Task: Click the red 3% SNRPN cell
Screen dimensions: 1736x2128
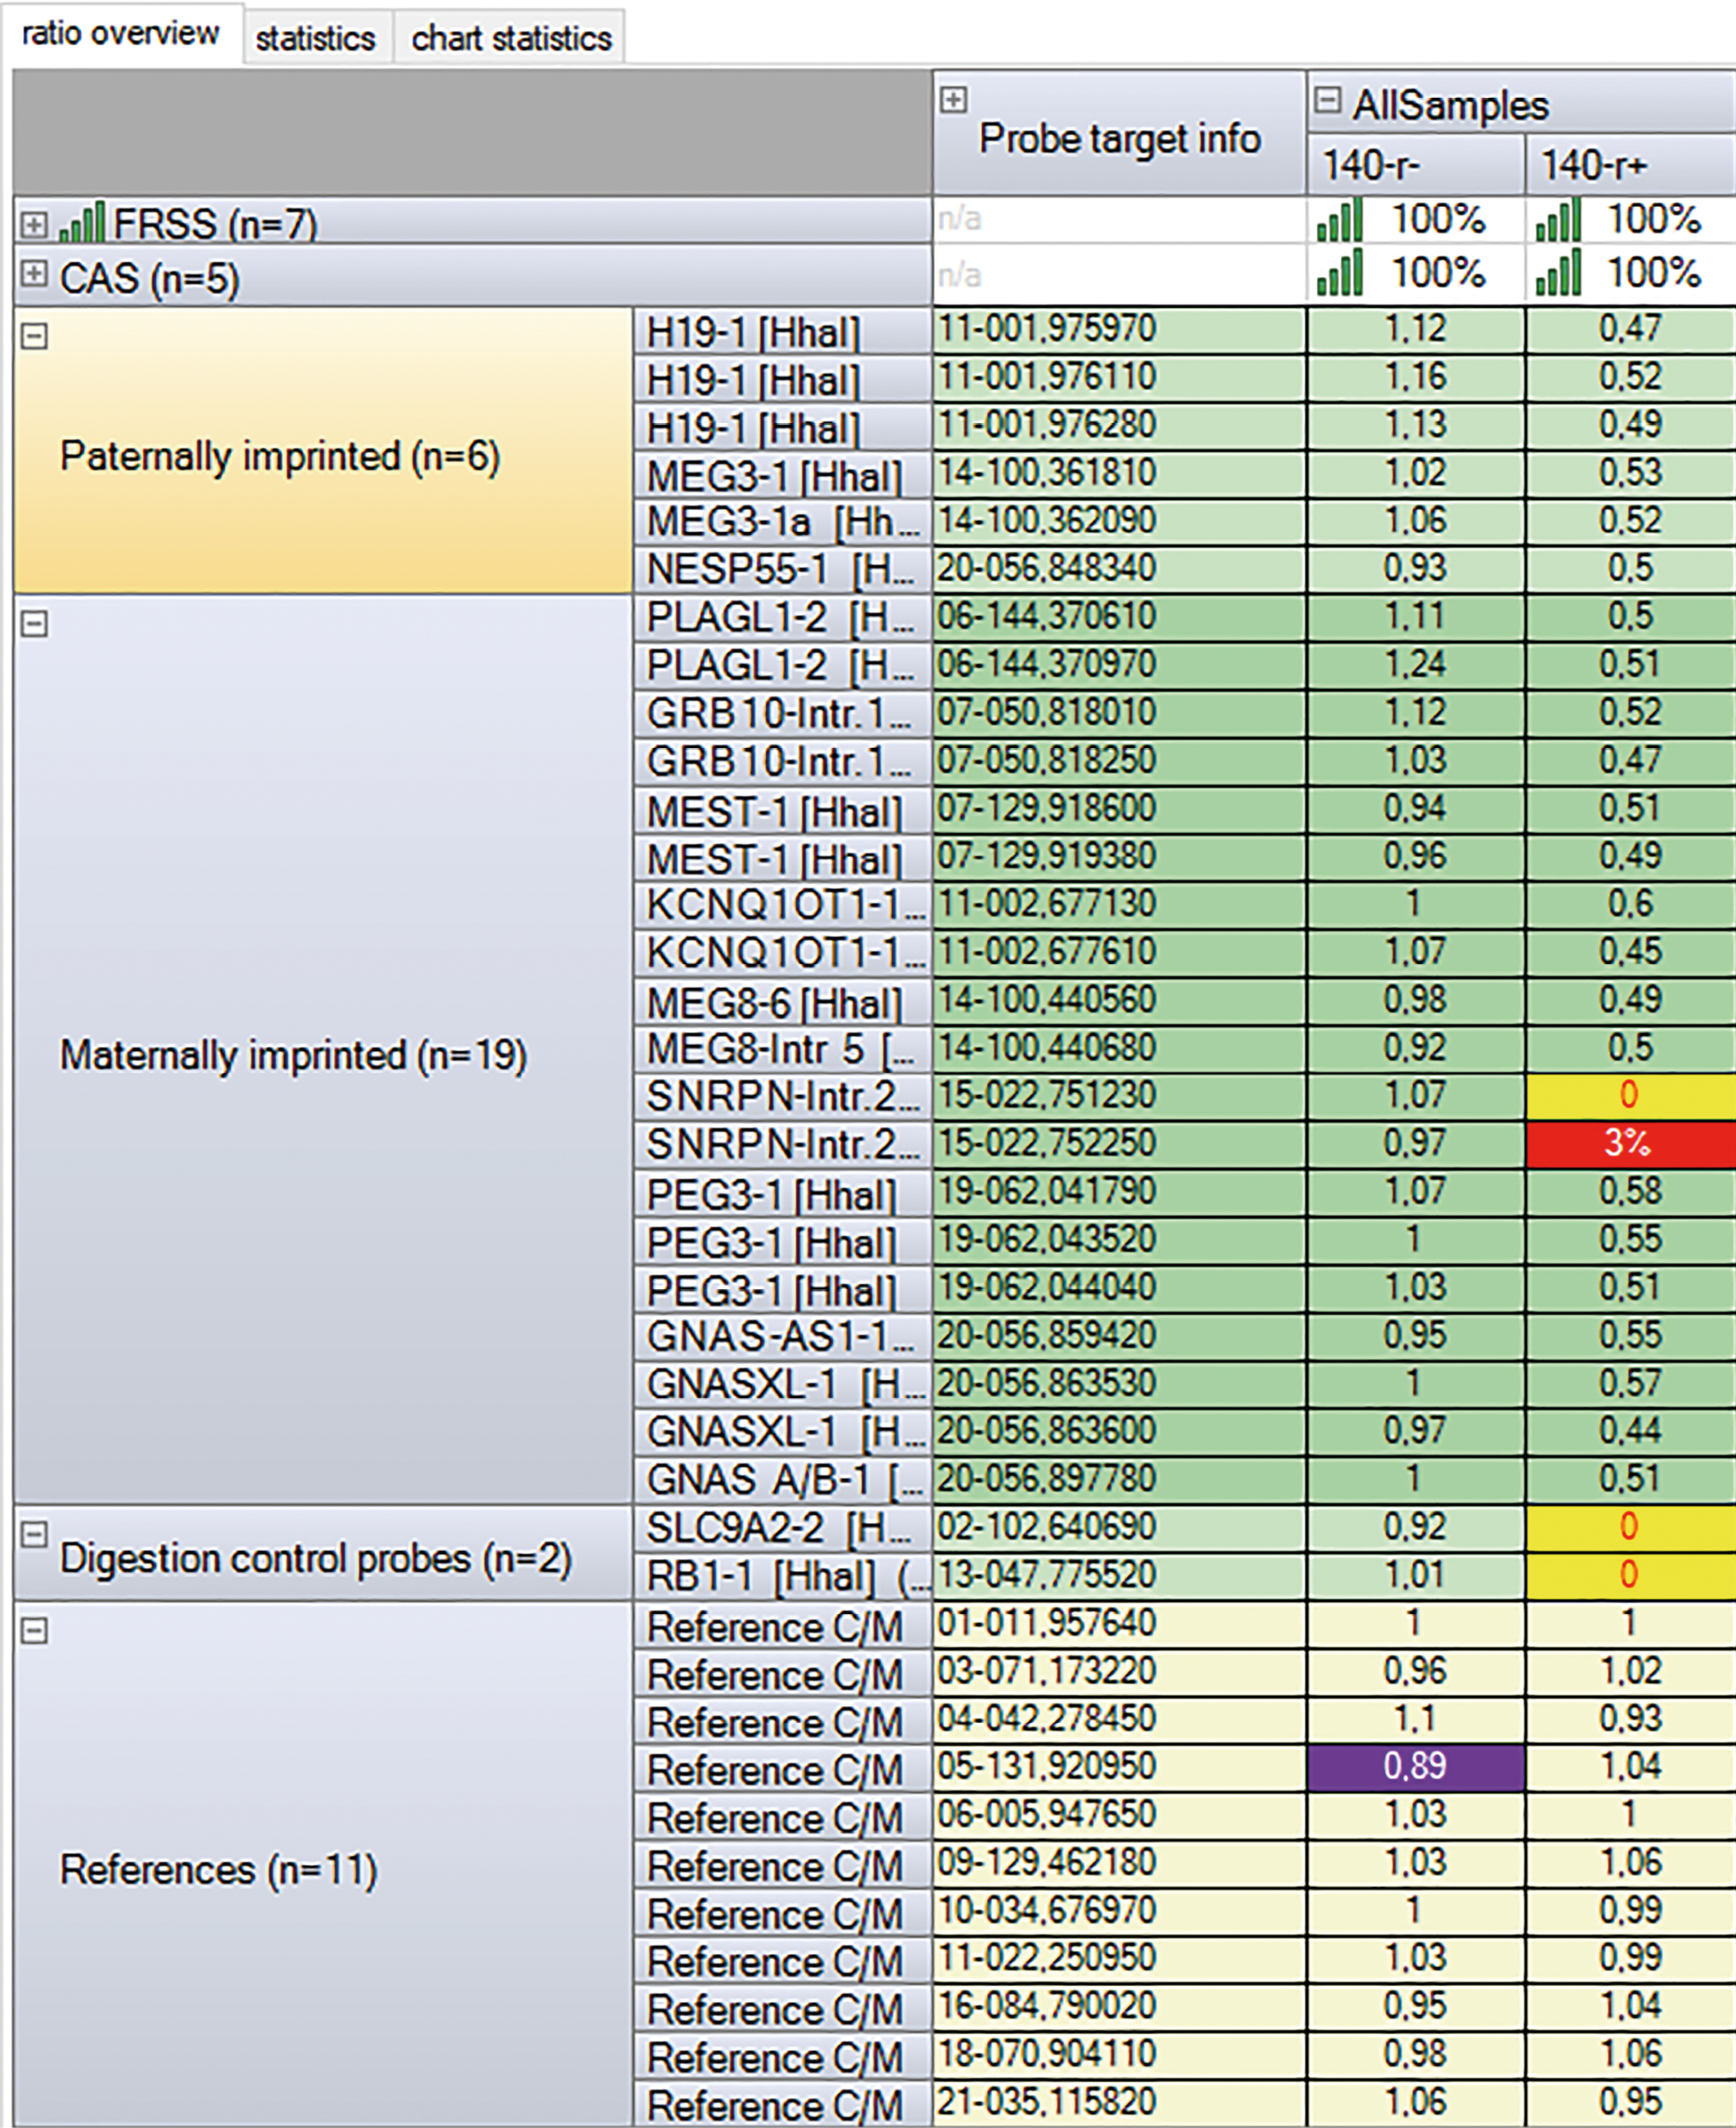Action: (x=1628, y=1143)
